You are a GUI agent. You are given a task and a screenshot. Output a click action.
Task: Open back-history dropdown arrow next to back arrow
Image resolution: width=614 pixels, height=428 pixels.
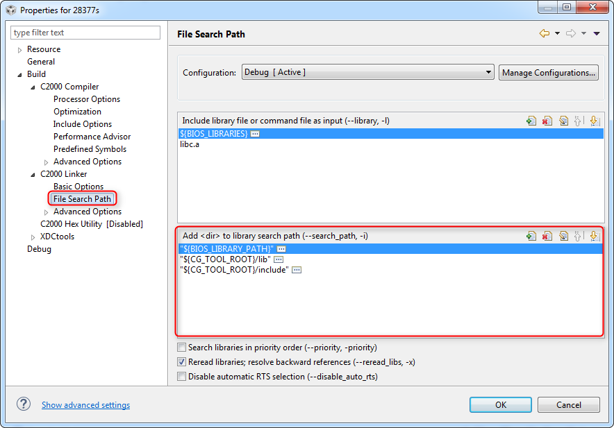tap(557, 34)
